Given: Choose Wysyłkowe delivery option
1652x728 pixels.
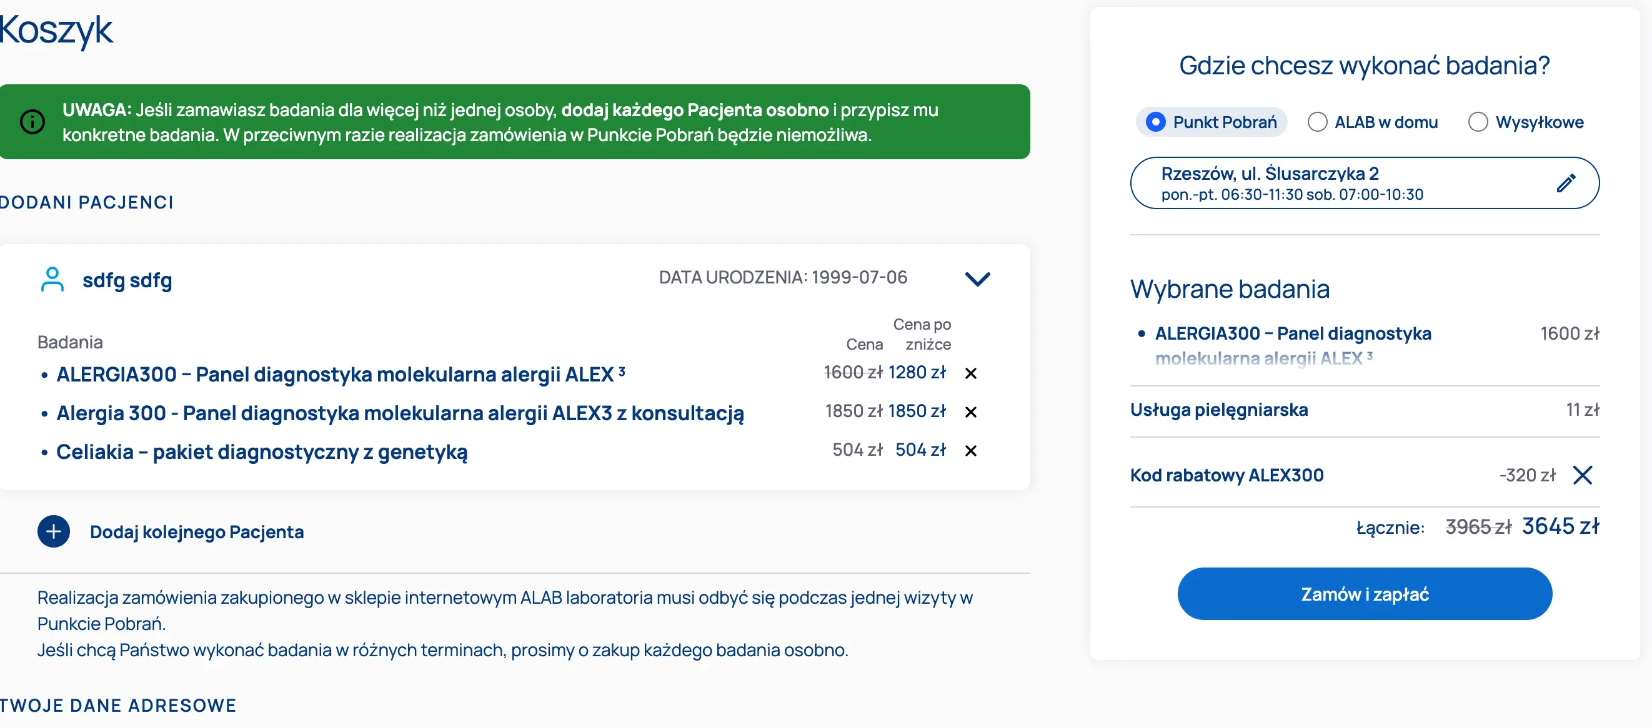Looking at the screenshot, I should (x=1478, y=122).
